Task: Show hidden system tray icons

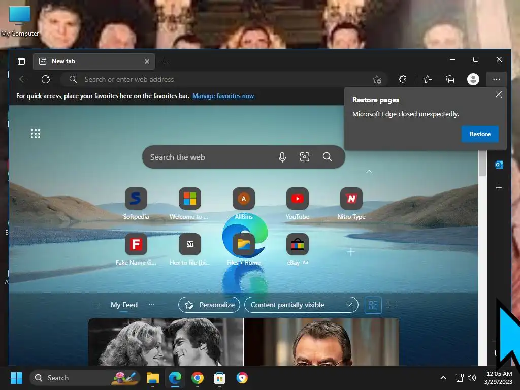Action: (443, 378)
